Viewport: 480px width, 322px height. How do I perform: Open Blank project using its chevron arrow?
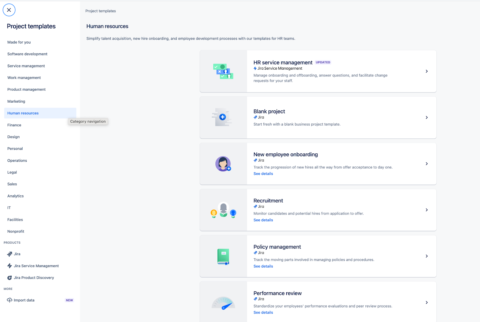[427, 118]
